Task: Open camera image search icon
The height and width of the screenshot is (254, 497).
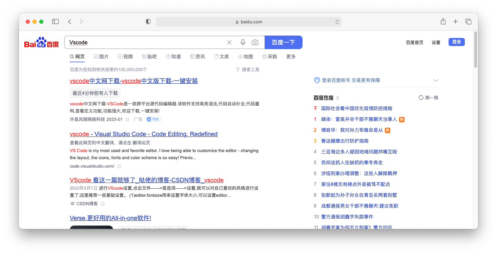Action: [x=255, y=42]
